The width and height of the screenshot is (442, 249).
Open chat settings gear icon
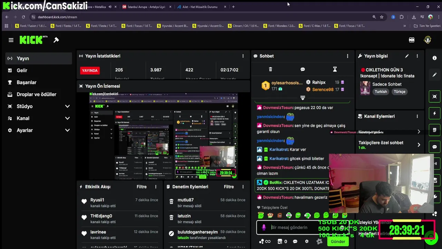[307, 241]
